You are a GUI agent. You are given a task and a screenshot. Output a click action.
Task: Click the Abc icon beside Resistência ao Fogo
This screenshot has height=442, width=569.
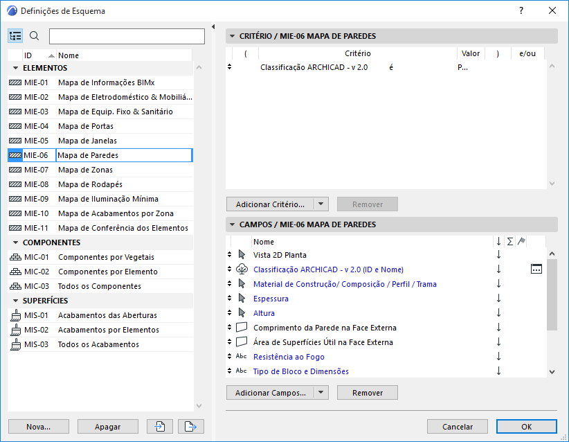tap(242, 356)
